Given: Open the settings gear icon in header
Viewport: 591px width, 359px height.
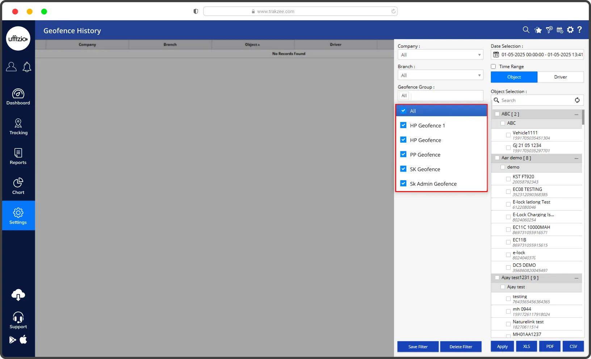Looking at the screenshot, I should 570,30.
